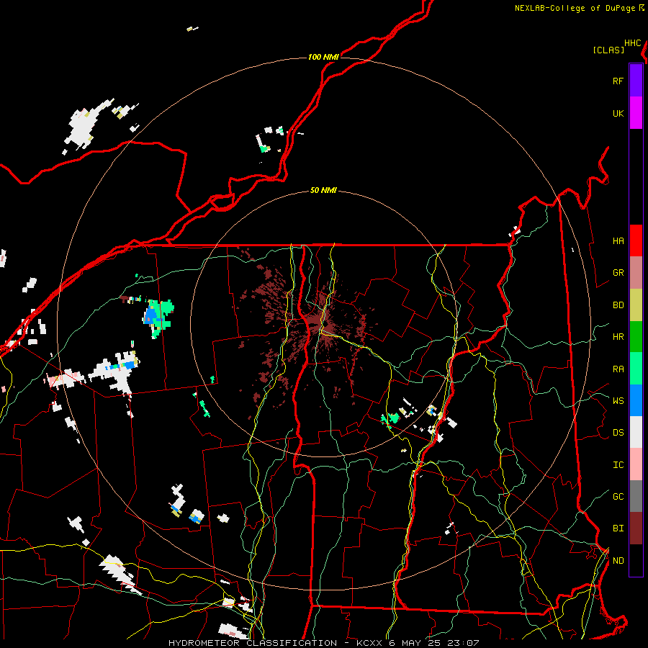Click the '100 NMI' range ring label

tap(323, 57)
